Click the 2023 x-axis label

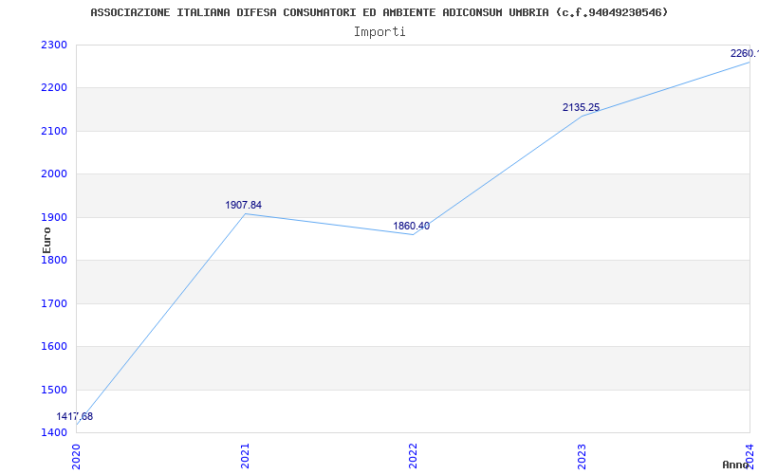582,456
